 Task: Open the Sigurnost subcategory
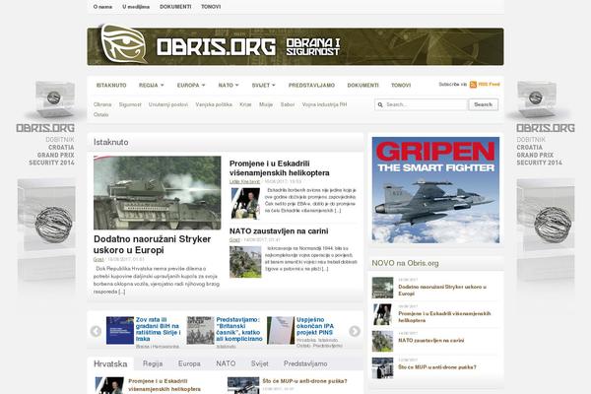[130, 104]
